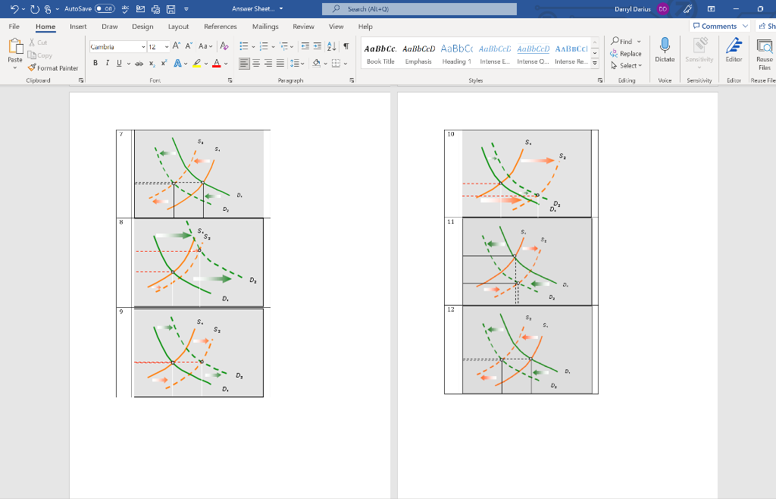Click Text Effects blue A icon
The image size is (776, 499).
177,63
